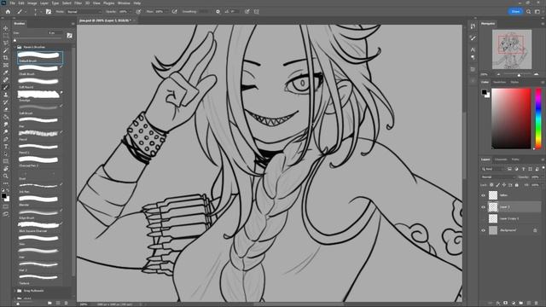This screenshot has height=307, width=546.
Task: Select the Background layer thumbnail
Action: click(493, 230)
